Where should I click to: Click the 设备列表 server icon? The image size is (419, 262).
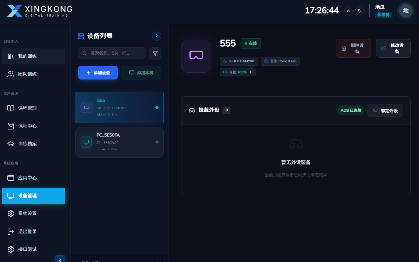[x=81, y=36]
